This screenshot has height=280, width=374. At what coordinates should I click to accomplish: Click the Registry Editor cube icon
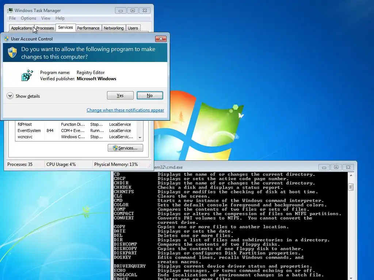point(27,75)
